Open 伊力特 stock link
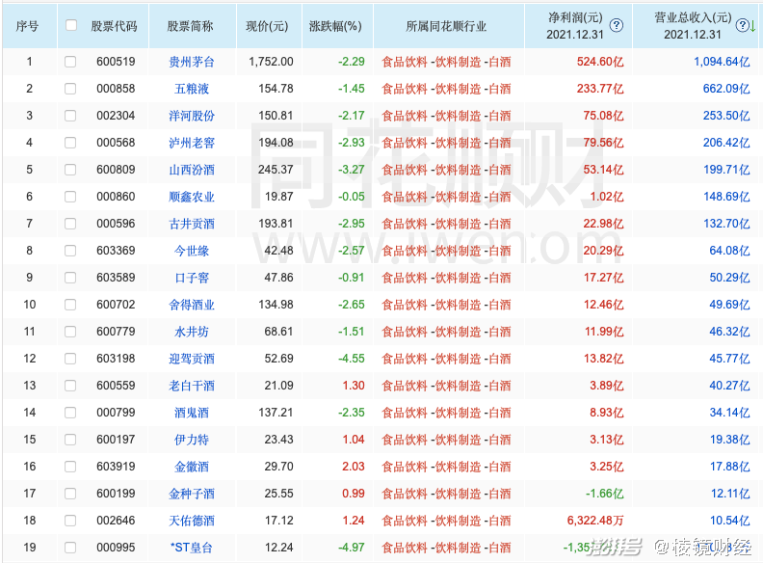Image resolution: width=763 pixels, height=563 pixels. (192, 440)
